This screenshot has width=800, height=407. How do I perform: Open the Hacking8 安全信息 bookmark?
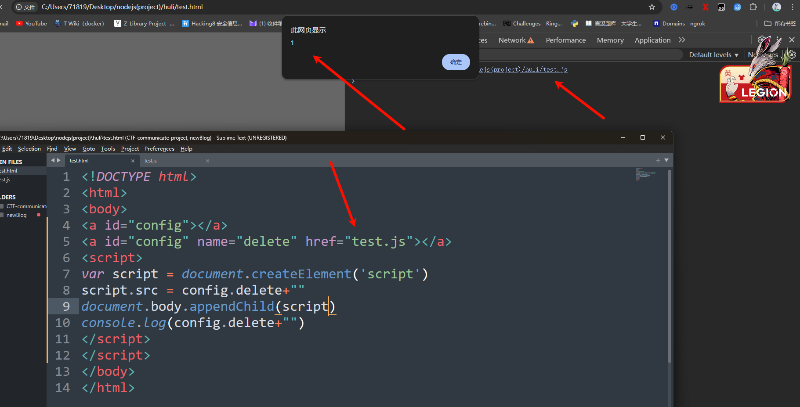click(212, 24)
